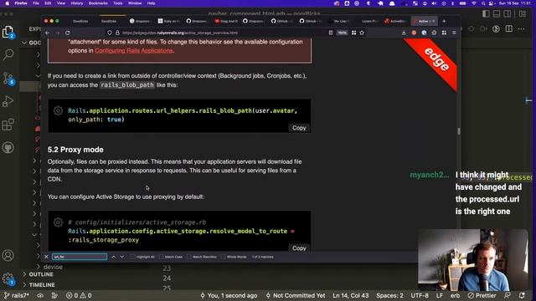
Task: Switch to the Ruby on Rails browser tab
Action: pyautogui.click(x=170, y=21)
